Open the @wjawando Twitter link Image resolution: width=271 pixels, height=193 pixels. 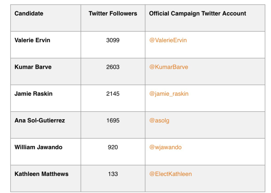pyautogui.click(x=165, y=147)
